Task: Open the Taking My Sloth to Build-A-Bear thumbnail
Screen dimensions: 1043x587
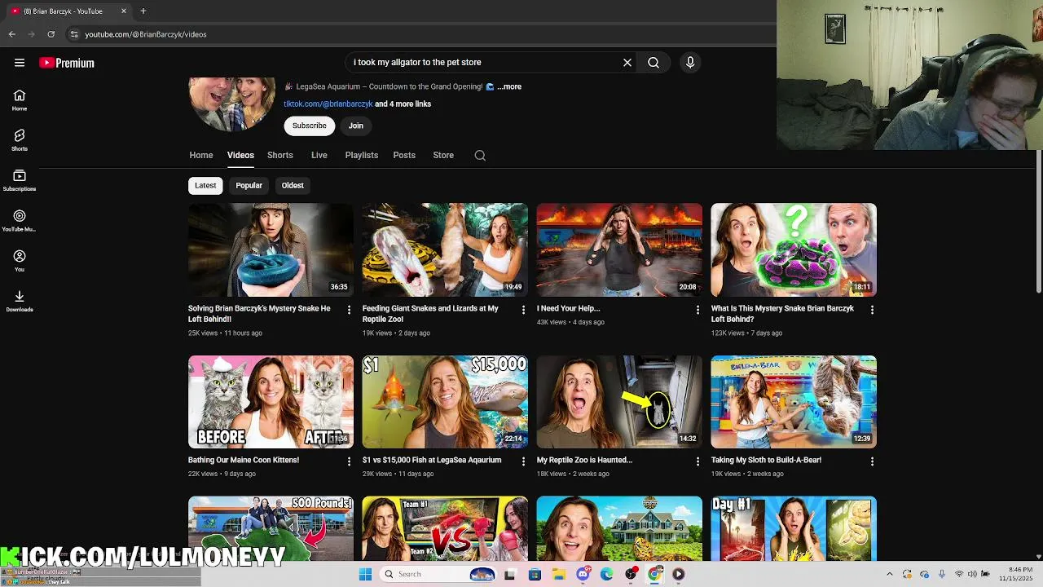Action: pos(794,402)
